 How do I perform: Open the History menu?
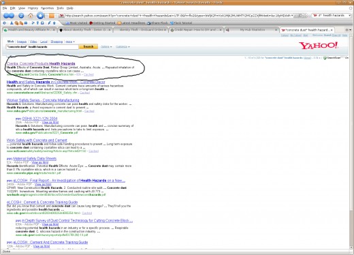tap(33, 8)
